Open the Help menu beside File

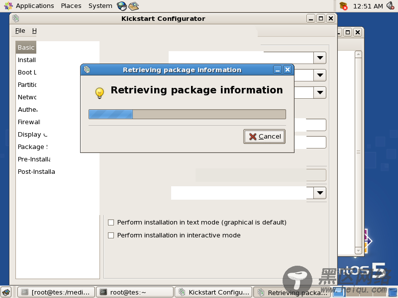pyautogui.click(x=34, y=31)
